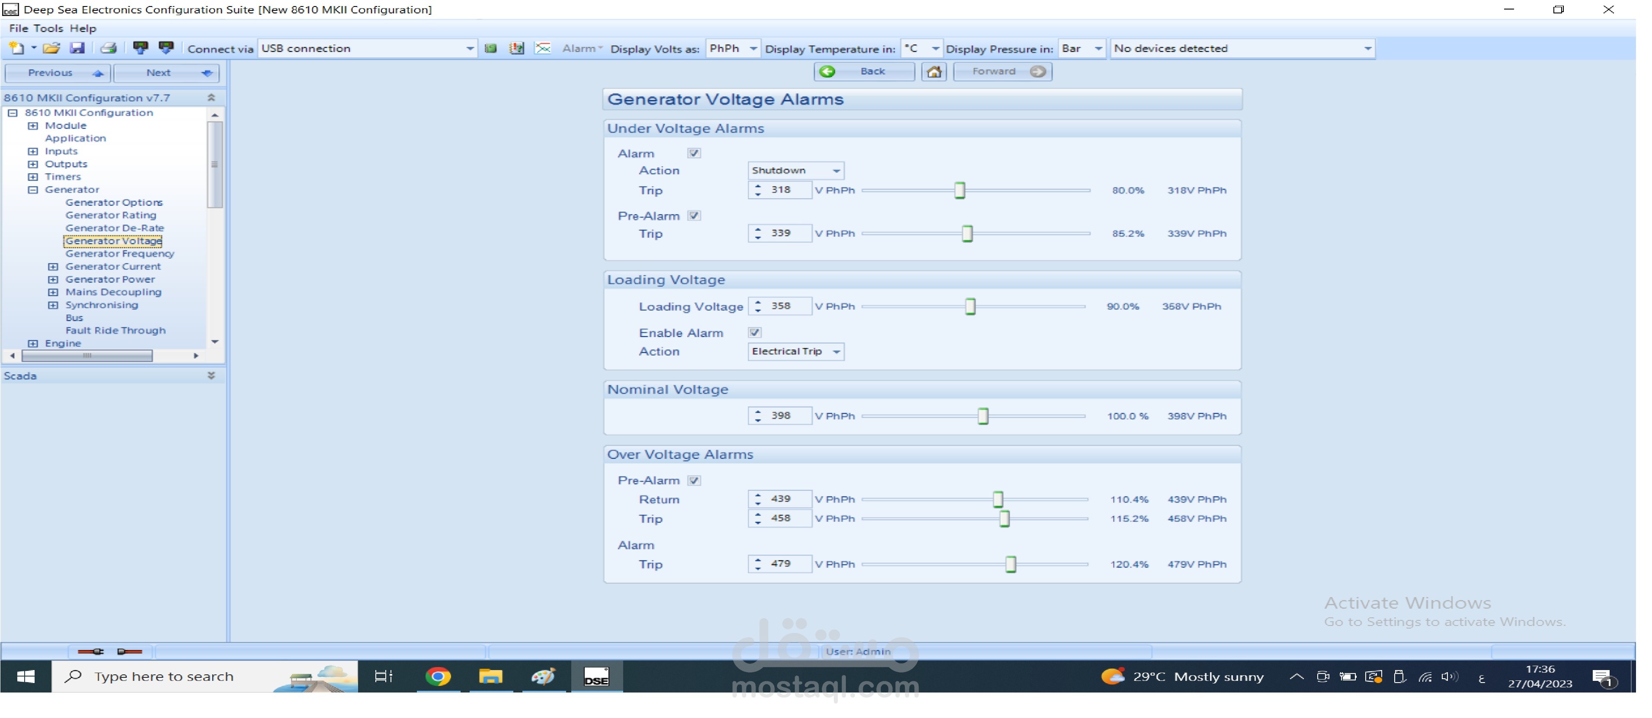This screenshot has height=718, width=1652.
Task: Click the volume icon in system tray
Action: tap(1449, 677)
